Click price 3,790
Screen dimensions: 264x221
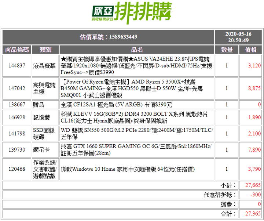pos(254,169)
